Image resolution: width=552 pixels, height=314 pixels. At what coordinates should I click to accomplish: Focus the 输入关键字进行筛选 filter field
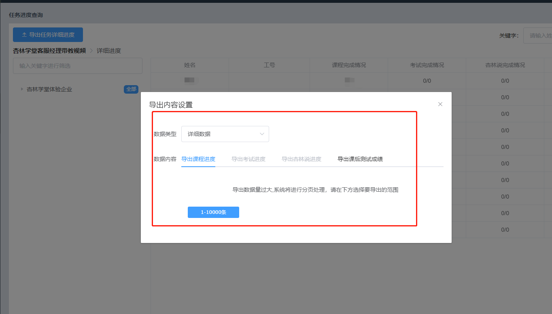point(78,66)
